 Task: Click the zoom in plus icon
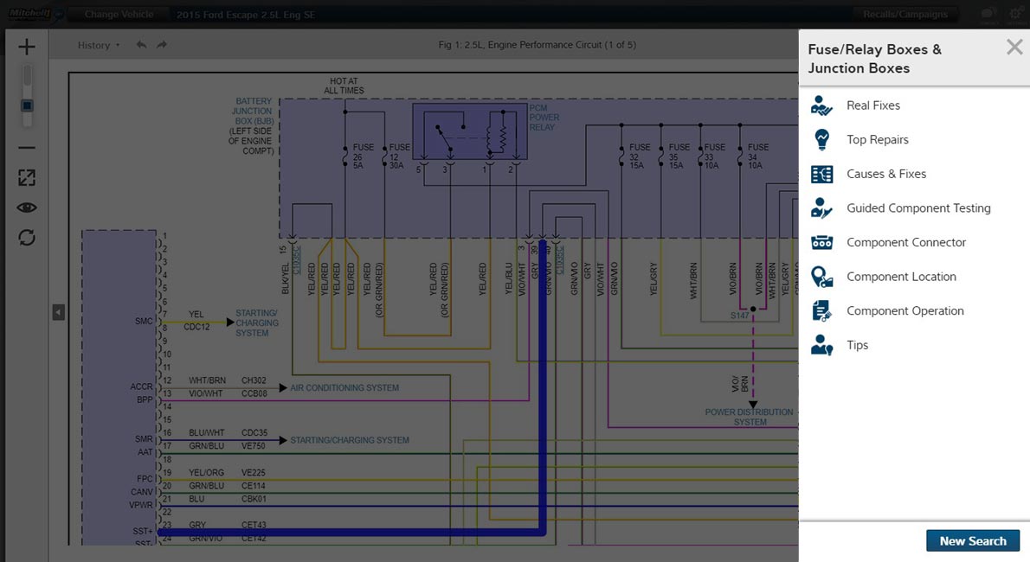point(27,47)
